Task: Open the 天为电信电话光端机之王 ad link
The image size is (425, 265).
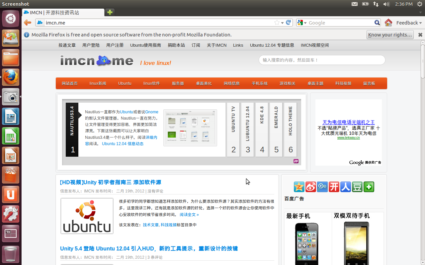Action: click(x=349, y=122)
